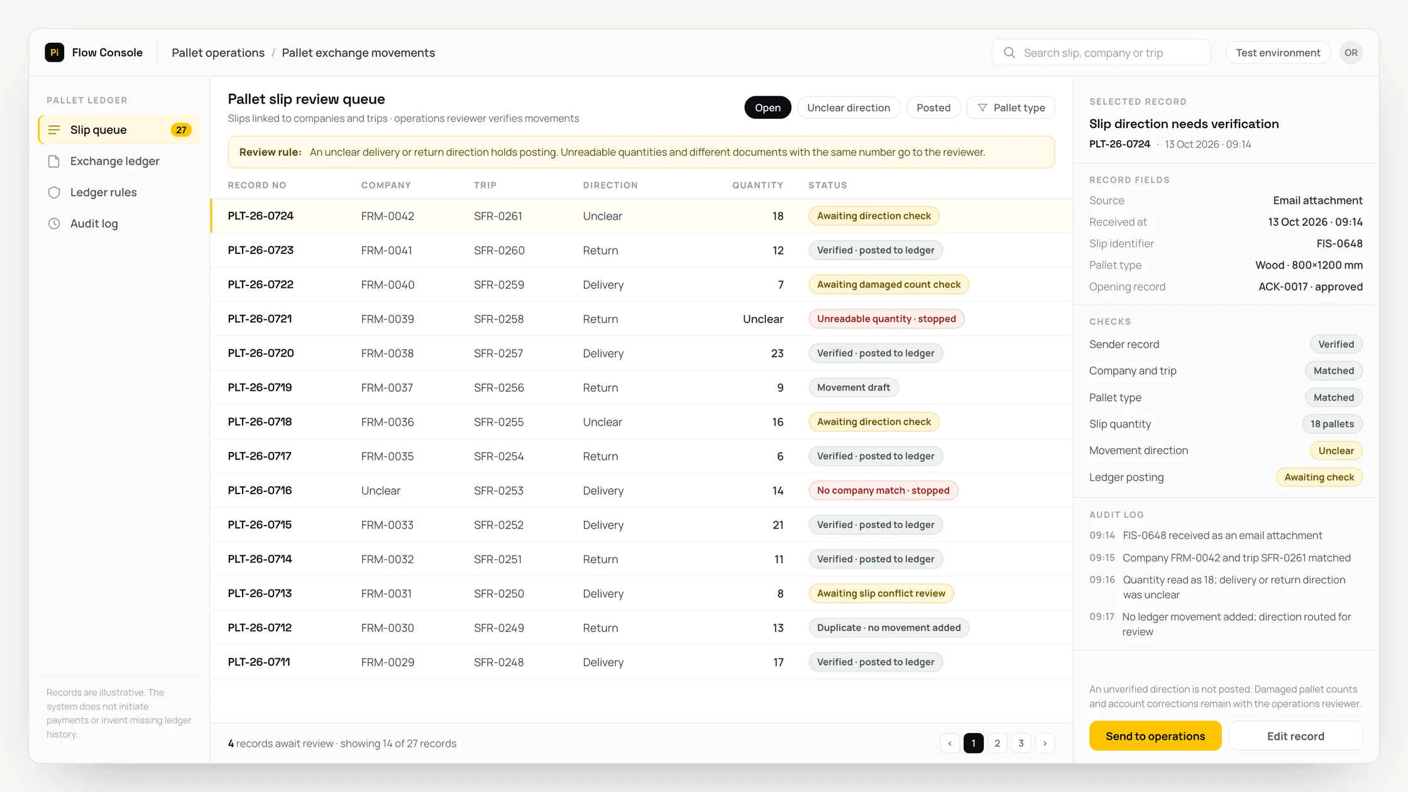Filter queue by Posted

click(933, 107)
